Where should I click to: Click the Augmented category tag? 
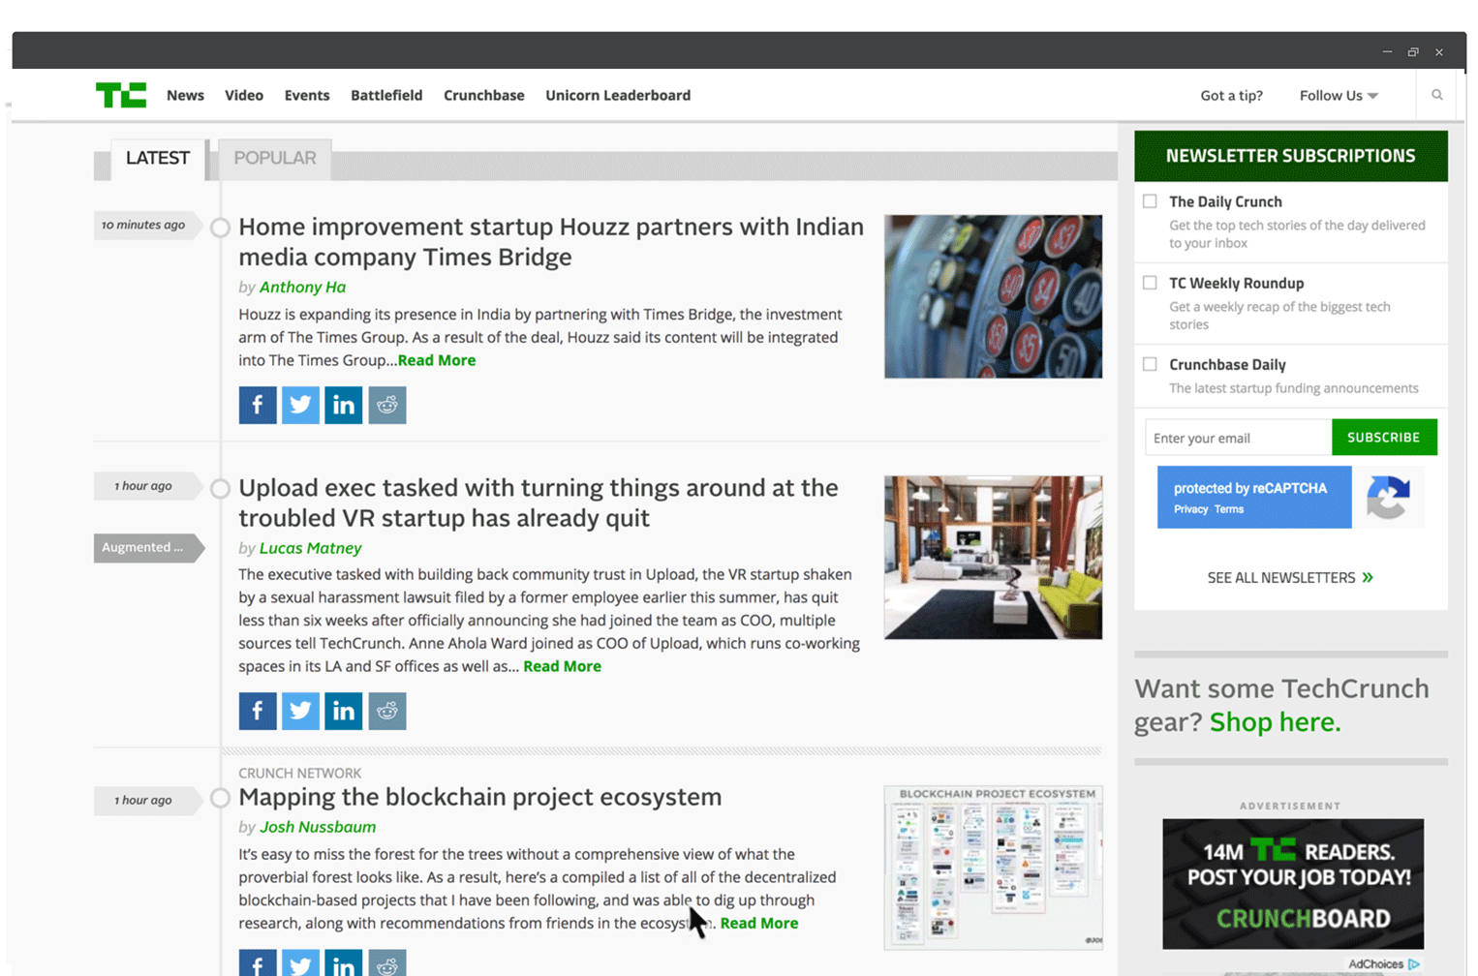pos(149,547)
